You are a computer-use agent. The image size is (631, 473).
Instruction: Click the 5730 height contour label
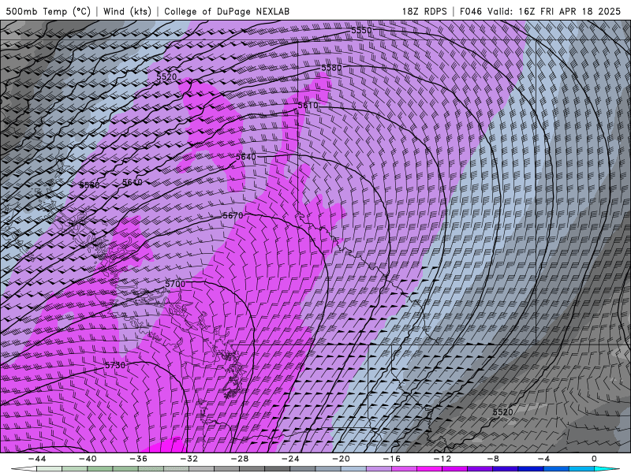(115, 365)
